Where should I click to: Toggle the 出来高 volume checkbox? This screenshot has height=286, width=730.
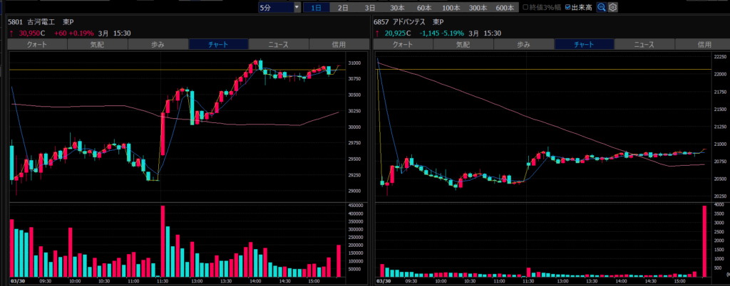pos(568,7)
